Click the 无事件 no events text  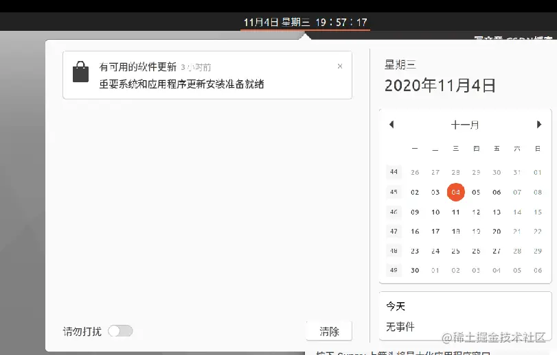click(x=400, y=327)
